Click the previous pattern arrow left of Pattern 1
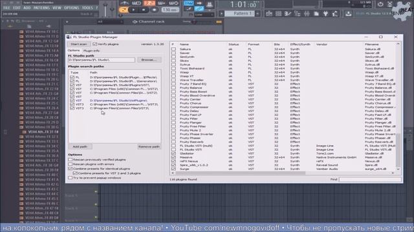The width and height of the screenshot is (414, 232). click(221, 14)
